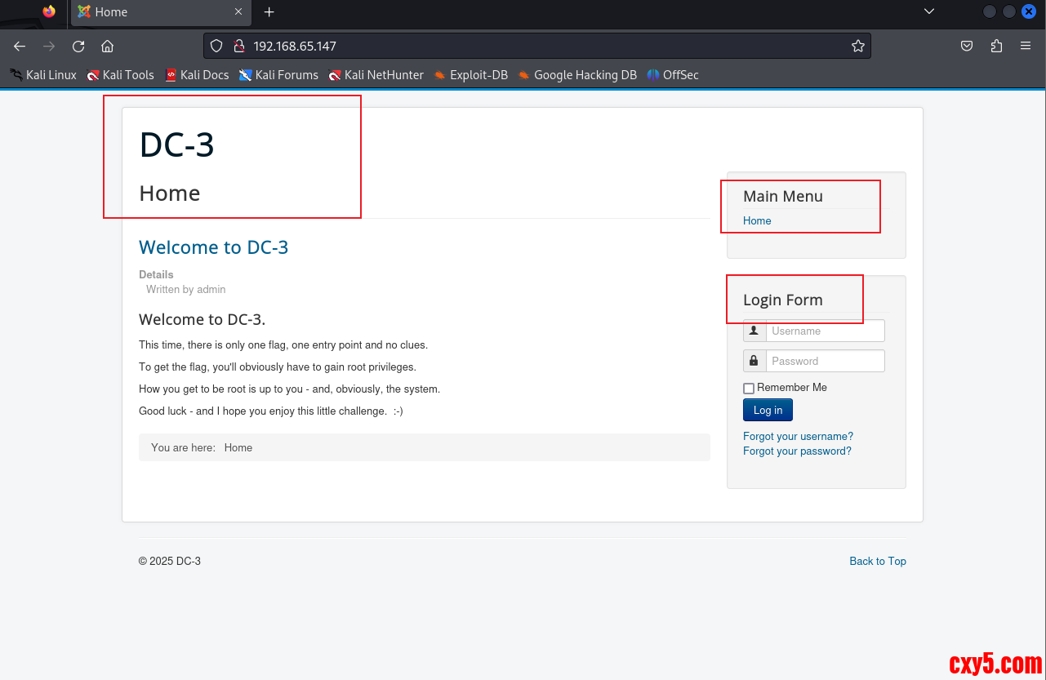The height and width of the screenshot is (680, 1046).
Task: Click Forgot your password link
Action: [797, 451]
